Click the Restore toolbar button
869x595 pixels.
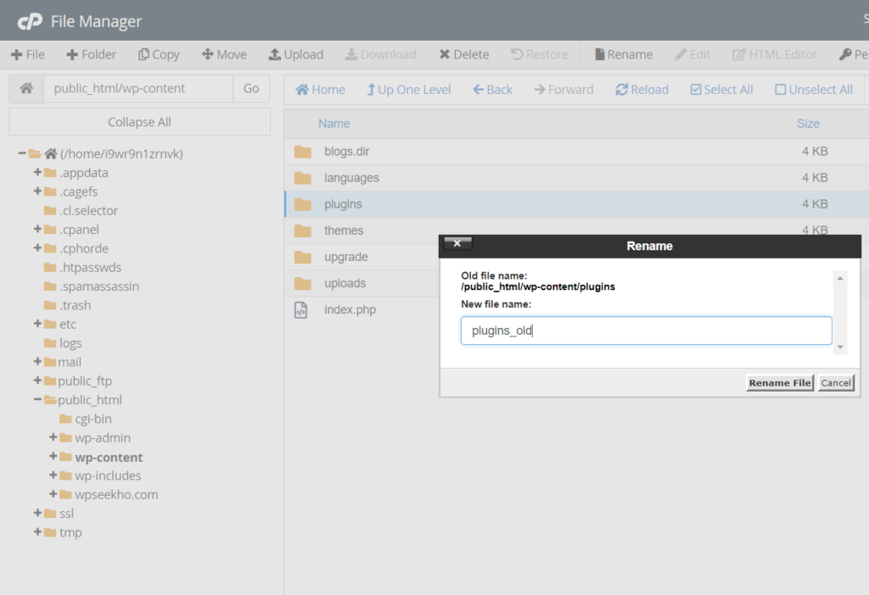coord(539,54)
